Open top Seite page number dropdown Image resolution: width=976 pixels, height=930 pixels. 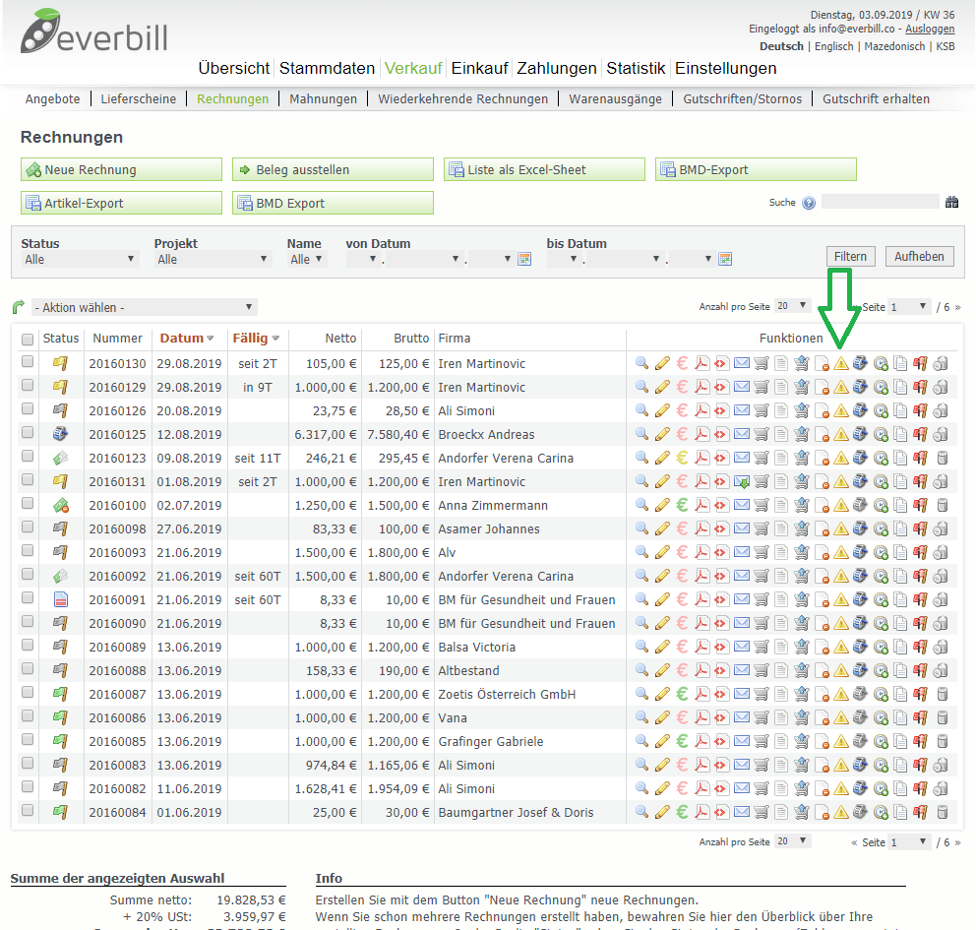point(909,307)
